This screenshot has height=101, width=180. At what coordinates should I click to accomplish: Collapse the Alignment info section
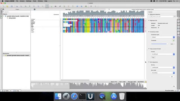click(149, 20)
